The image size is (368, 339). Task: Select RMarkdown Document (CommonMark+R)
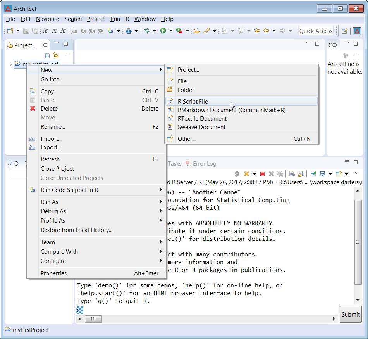[x=241, y=110]
